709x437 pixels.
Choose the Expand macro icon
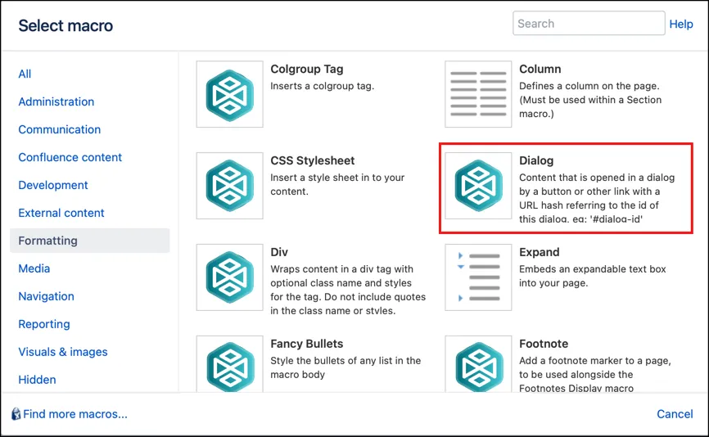click(478, 277)
